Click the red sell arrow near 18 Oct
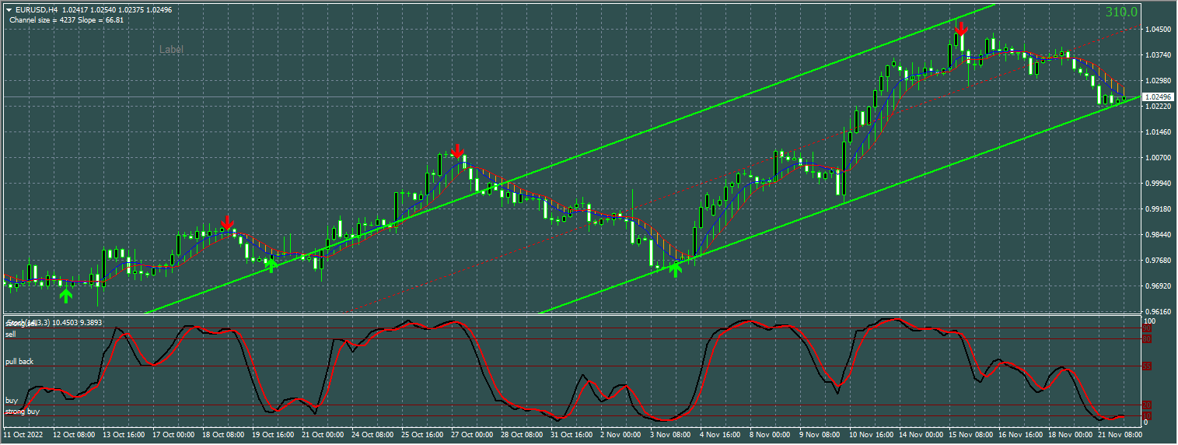Viewport: 1178px width, 445px height. click(x=226, y=223)
